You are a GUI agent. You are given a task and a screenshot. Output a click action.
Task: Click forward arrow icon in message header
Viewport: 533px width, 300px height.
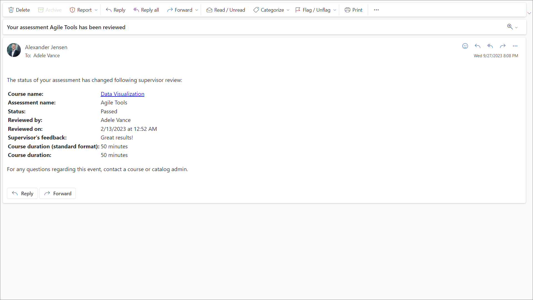(502, 46)
